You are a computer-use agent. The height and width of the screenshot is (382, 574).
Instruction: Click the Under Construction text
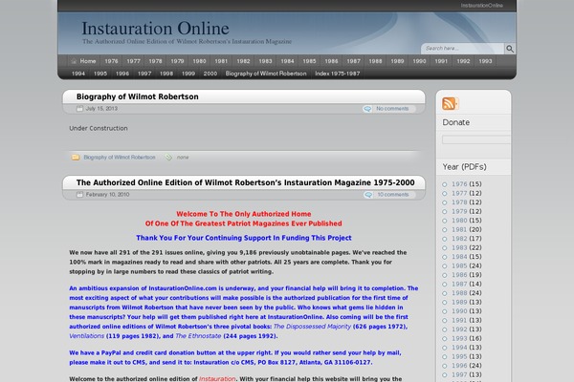pos(99,128)
